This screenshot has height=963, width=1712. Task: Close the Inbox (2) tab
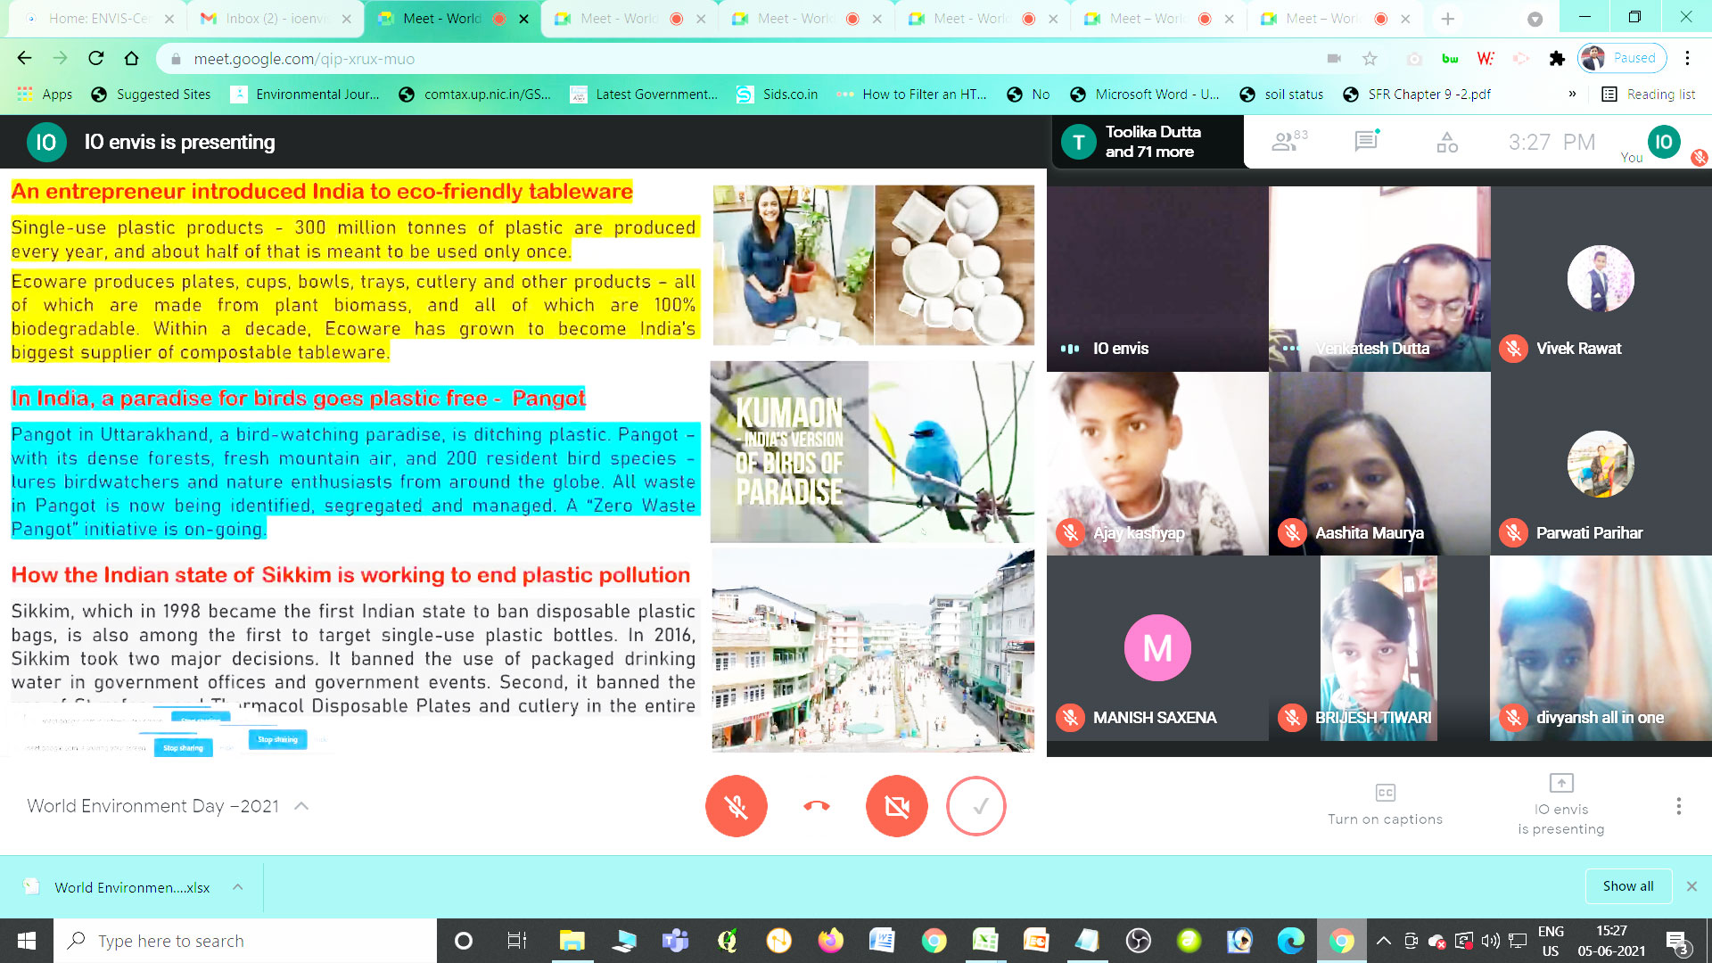coord(346,19)
